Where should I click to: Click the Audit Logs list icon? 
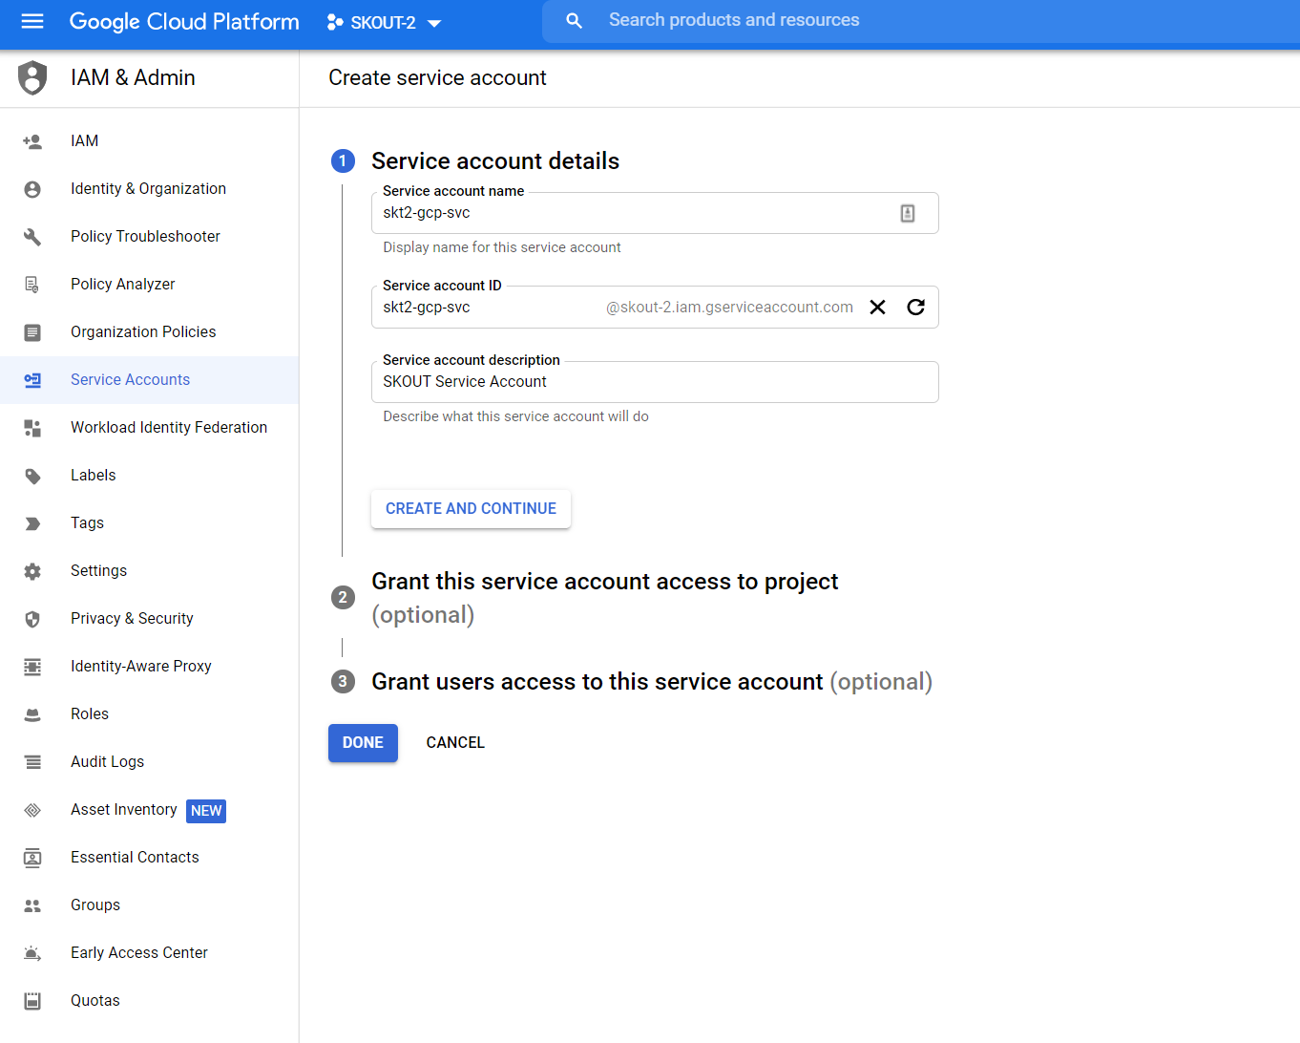[x=32, y=762]
